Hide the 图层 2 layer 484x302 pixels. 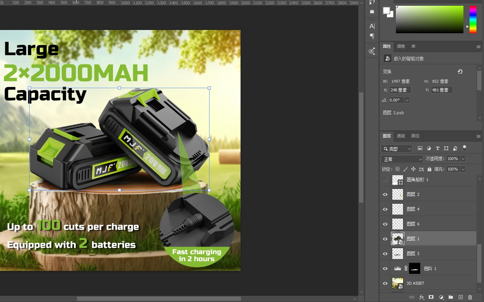(385, 194)
